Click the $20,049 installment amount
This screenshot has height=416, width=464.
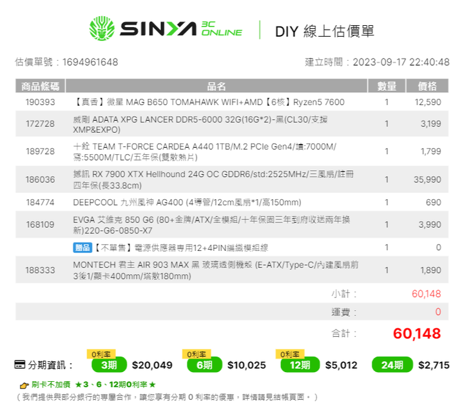pyautogui.click(x=152, y=365)
